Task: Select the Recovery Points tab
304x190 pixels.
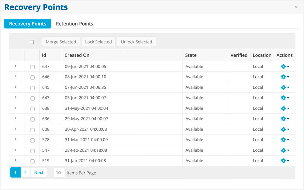Action: point(28,24)
